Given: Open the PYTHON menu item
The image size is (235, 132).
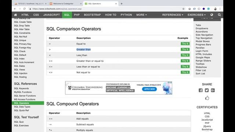Looking at the screenshot, I should pos(126,15).
